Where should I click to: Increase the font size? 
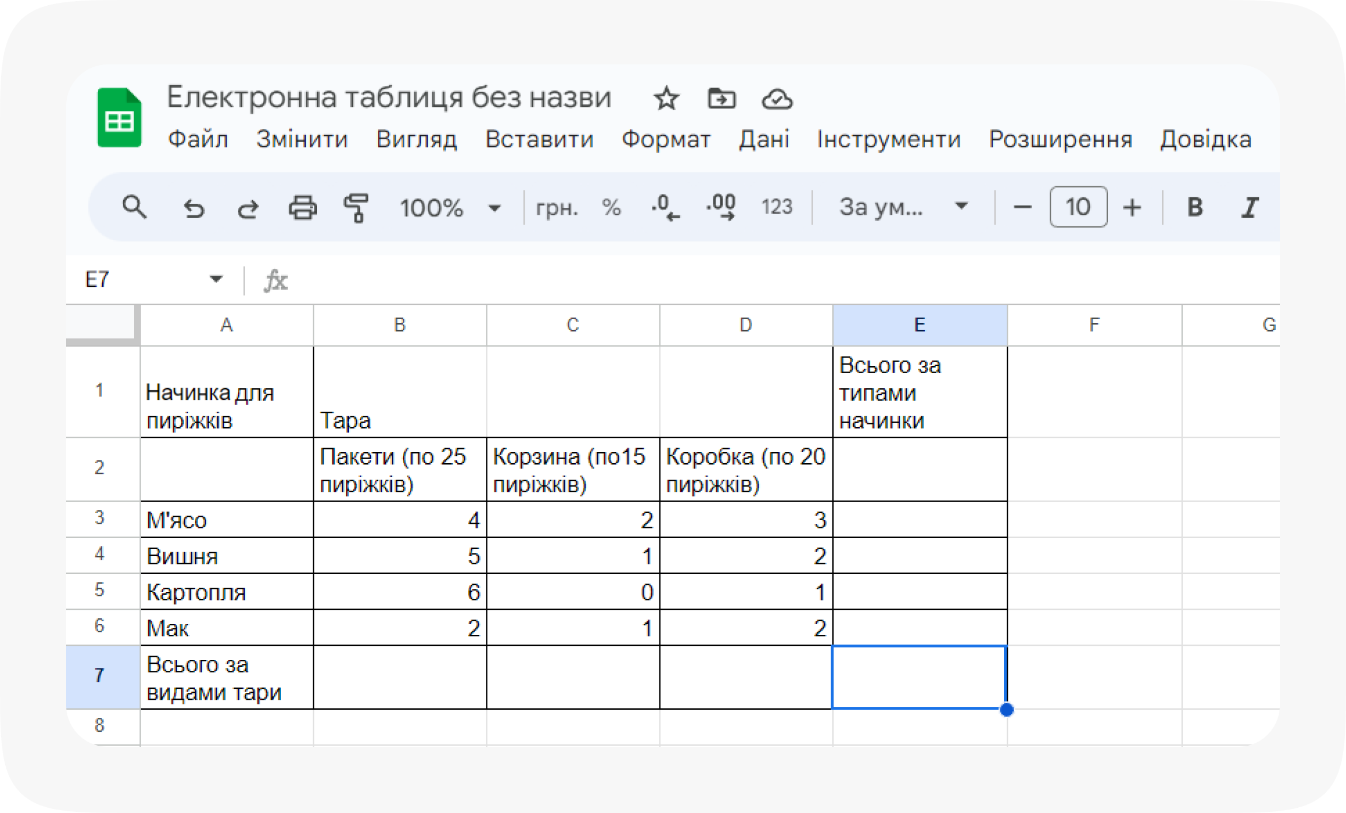[1132, 207]
